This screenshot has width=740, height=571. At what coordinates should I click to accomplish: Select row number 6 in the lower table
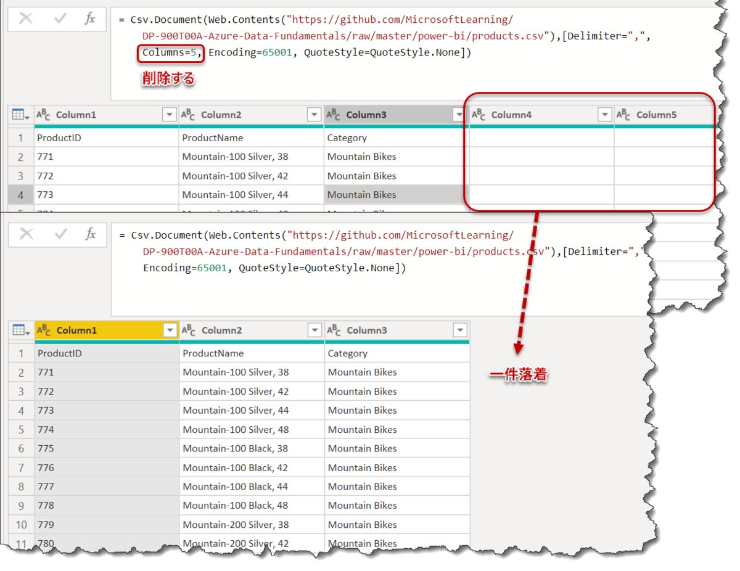(x=22, y=448)
